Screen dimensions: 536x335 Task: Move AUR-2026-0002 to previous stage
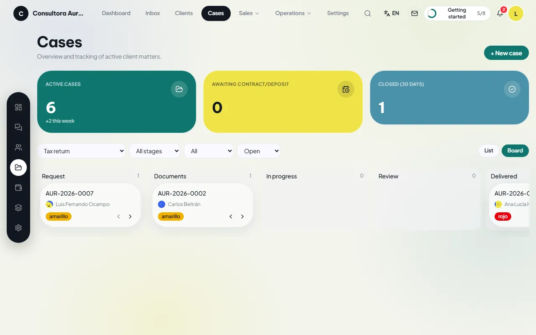point(231,216)
